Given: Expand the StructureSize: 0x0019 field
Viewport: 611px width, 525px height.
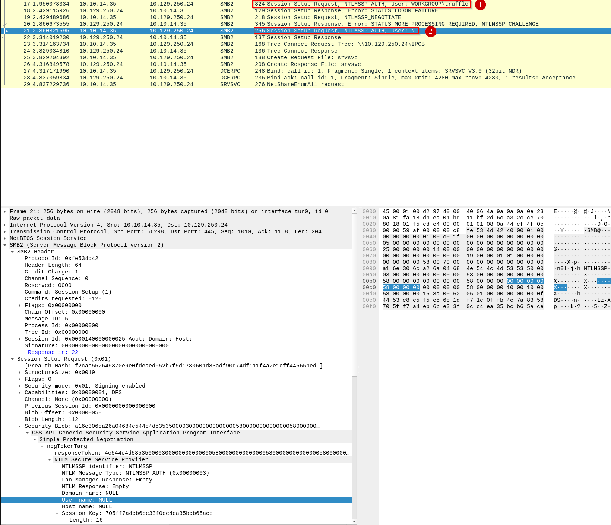Looking at the screenshot, I should pyautogui.click(x=19, y=372).
